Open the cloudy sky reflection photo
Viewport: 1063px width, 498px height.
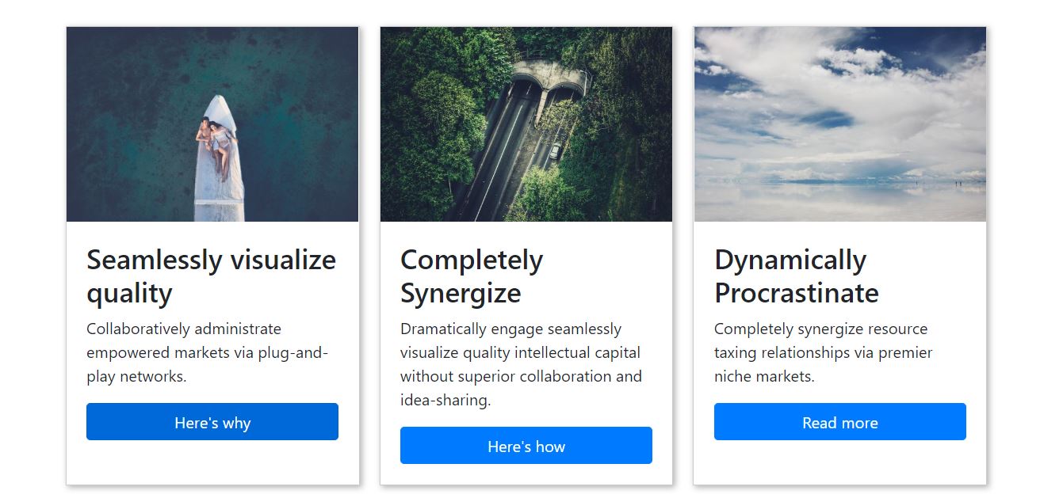pos(840,124)
